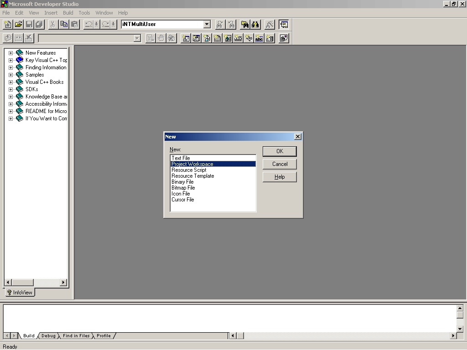Click the Save floppy disk icon
This screenshot has width=467, height=350.
coord(29,25)
